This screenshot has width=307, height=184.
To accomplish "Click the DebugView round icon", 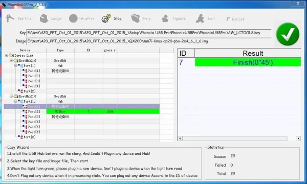I will pyautogui.click(x=73, y=18).
